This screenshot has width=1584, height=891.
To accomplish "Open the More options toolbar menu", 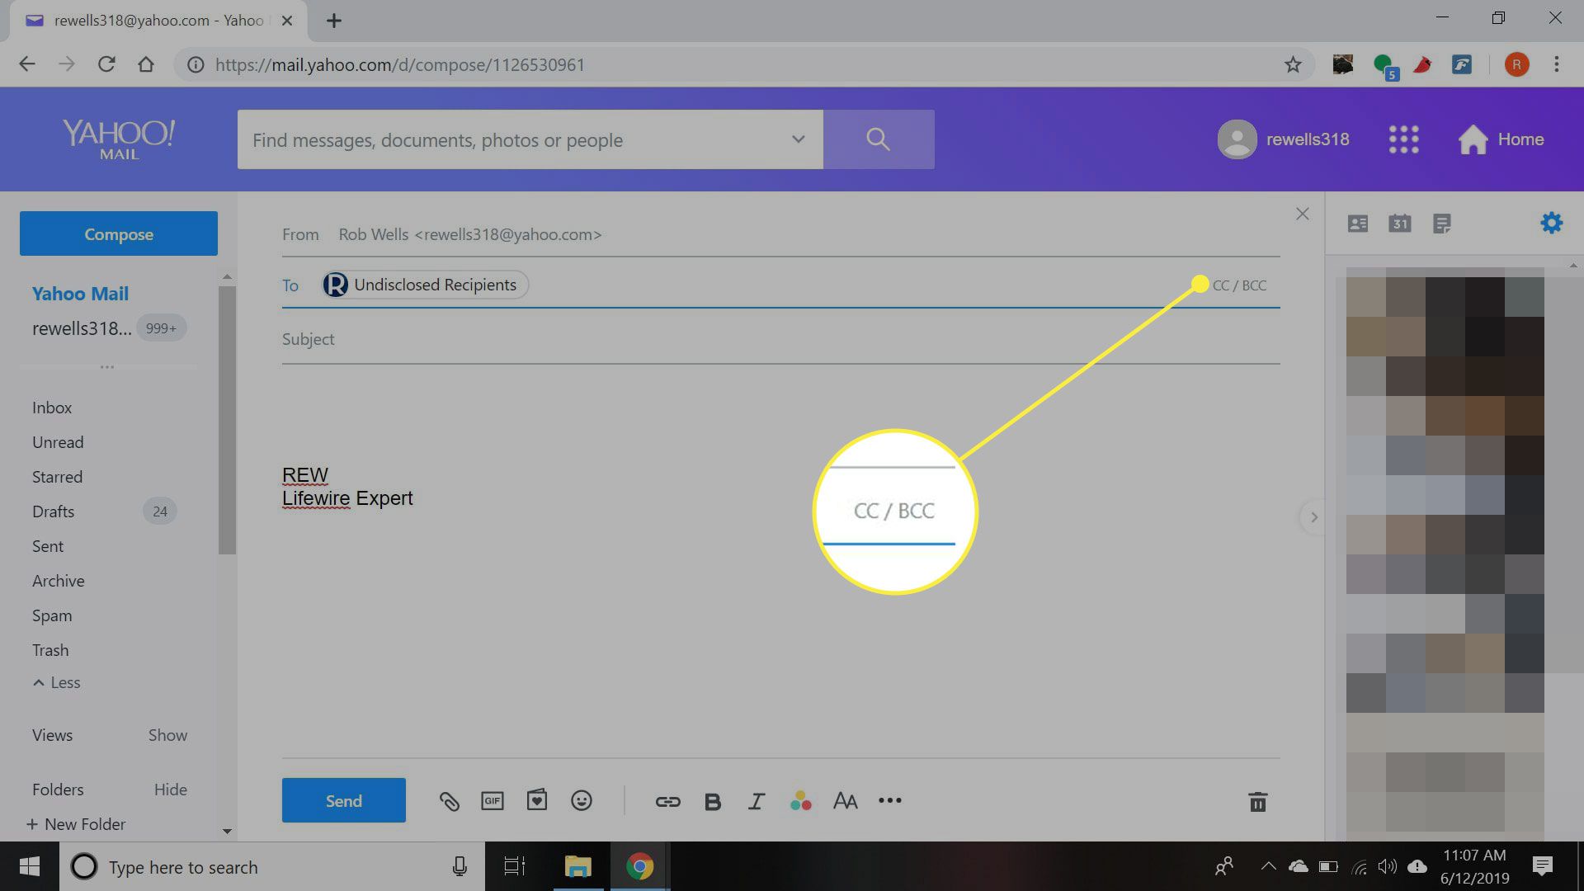I will pyautogui.click(x=891, y=802).
